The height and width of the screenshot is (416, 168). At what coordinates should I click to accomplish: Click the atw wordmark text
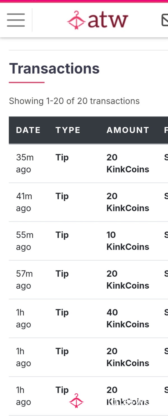[x=108, y=20]
